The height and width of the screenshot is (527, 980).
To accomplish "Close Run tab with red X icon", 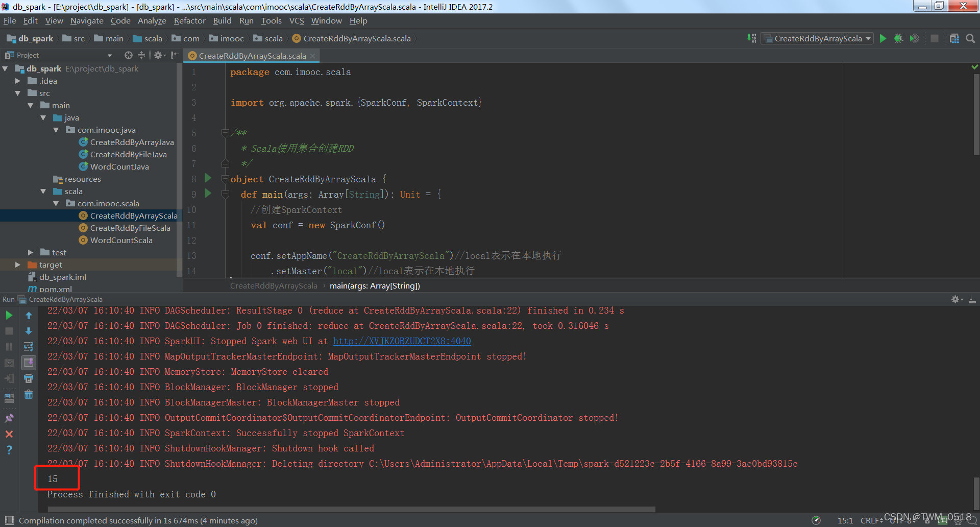I will tap(9, 434).
